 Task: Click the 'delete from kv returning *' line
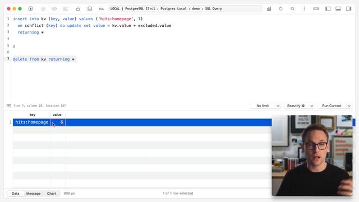coord(44,59)
